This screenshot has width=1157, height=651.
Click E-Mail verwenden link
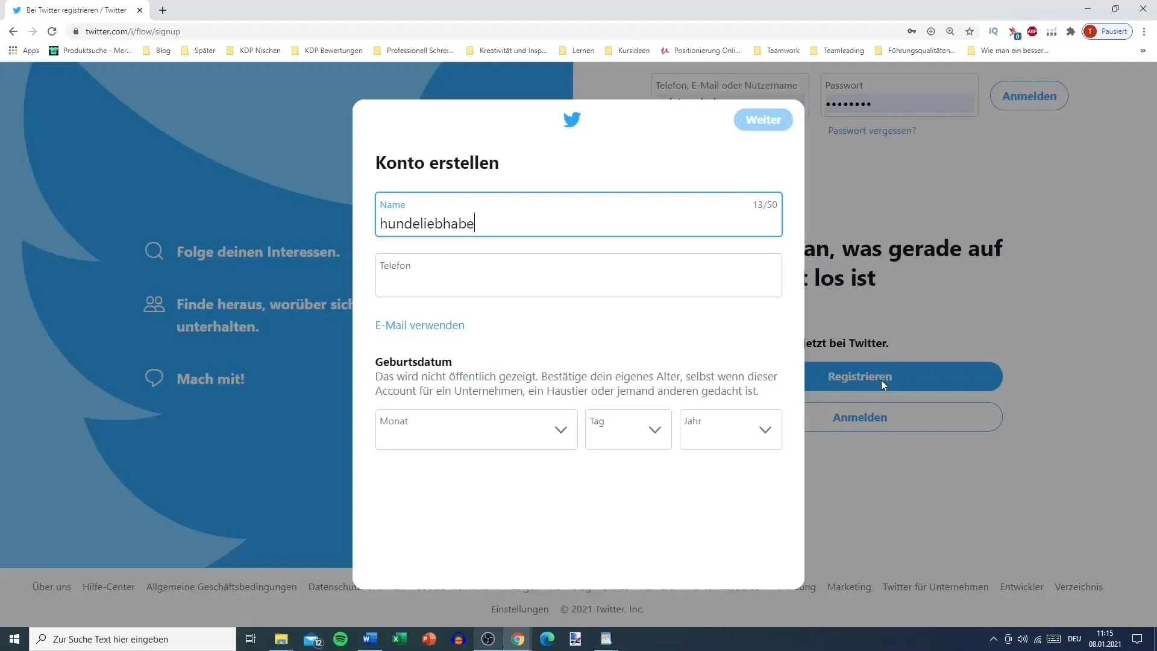pyautogui.click(x=419, y=325)
